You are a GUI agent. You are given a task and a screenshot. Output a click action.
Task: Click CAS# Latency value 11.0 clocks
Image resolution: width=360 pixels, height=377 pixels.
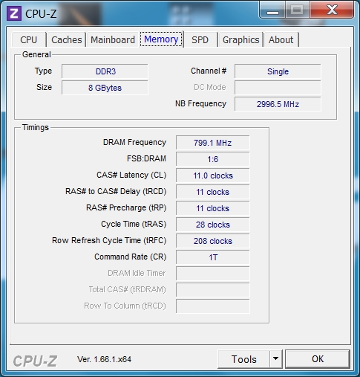213,175
